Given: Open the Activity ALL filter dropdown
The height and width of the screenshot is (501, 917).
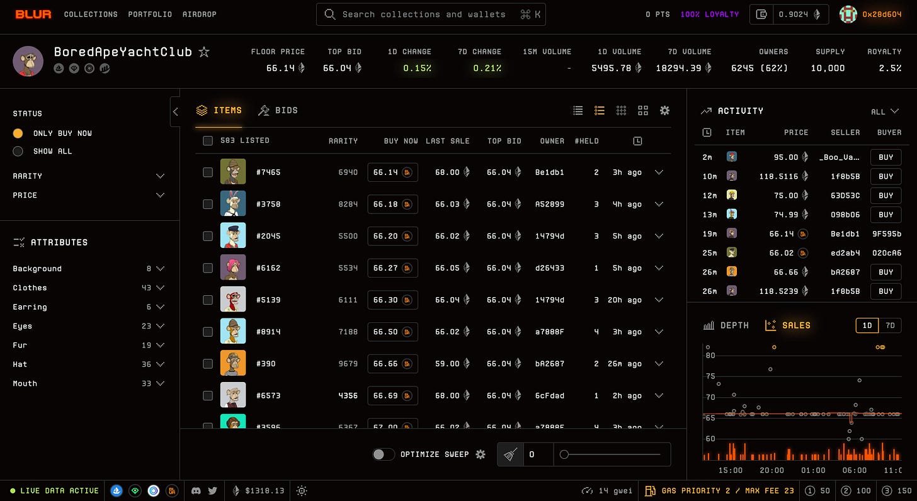Looking at the screenshot, I should (885, 111).
